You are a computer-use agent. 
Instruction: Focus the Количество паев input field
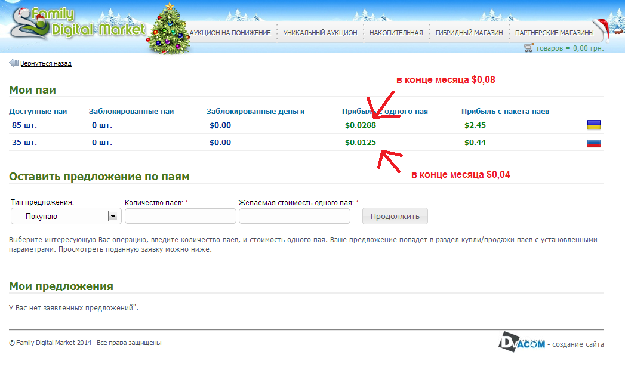tap(180, 216)
